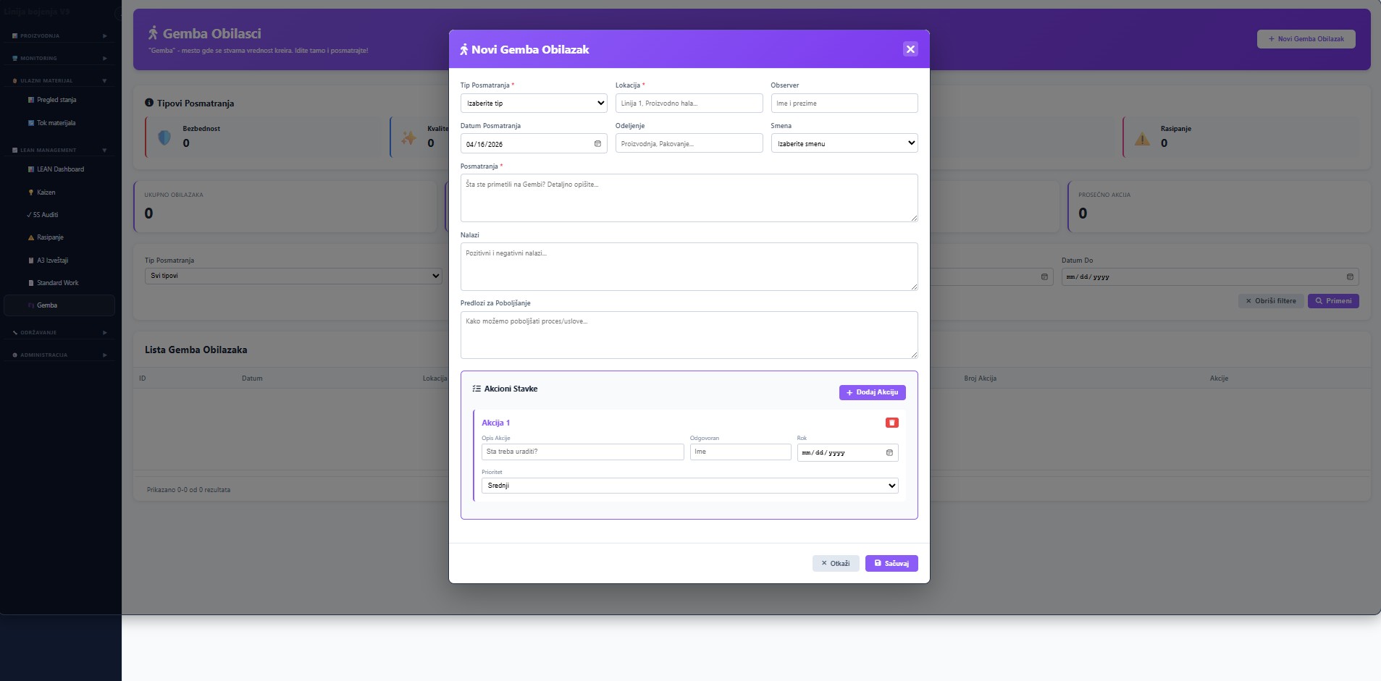Open Pregled stanja in the sidebar
The image size is (1381, 681).
[59, 100]
